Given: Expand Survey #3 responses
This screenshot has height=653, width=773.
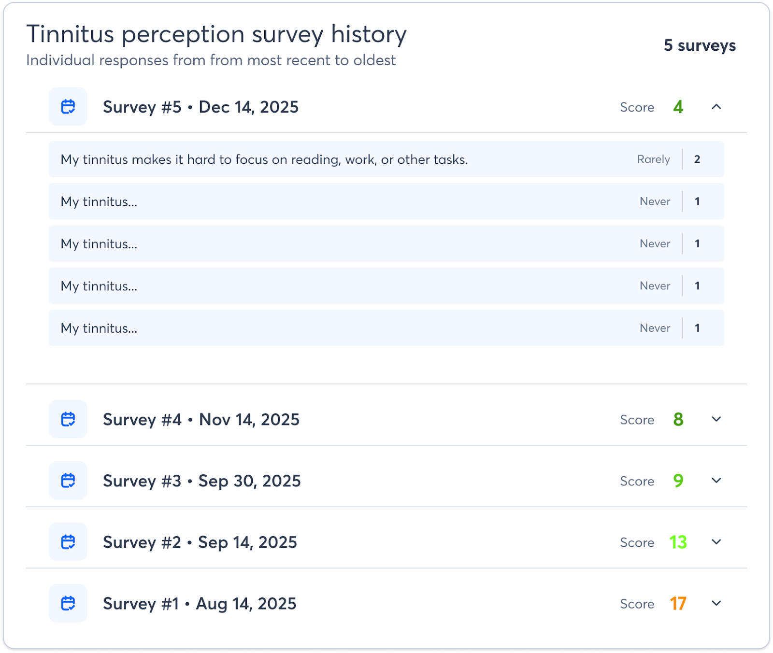Looking at the screenshot, I should click(717, 481).
